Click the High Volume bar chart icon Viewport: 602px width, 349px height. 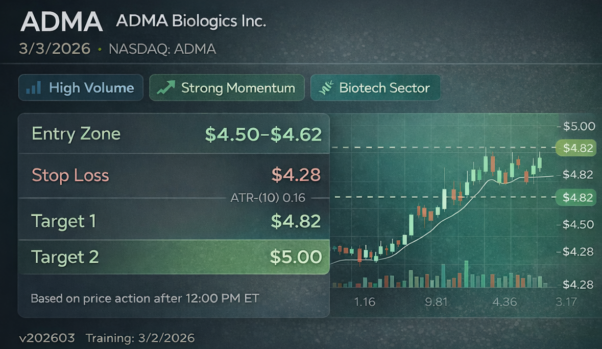(34, 87)
